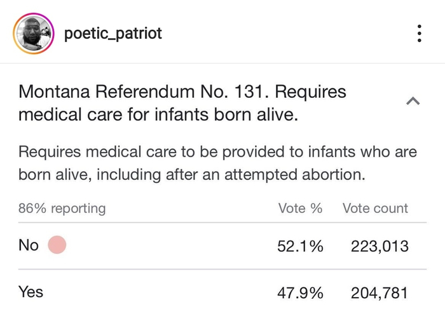Click the "Vote %" column header
Image resolution: width=445 pixels, height=323 pixels.
[300, 208]
